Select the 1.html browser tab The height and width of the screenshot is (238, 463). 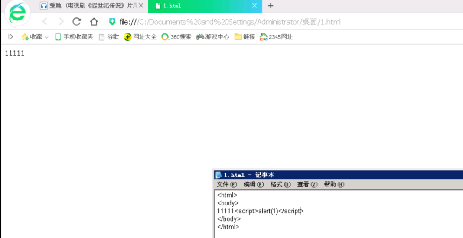tap(205, 6)
